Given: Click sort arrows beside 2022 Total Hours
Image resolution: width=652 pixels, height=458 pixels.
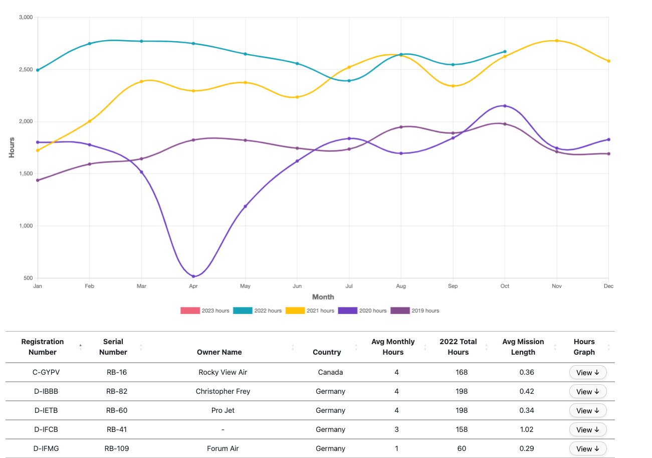Looking at the screenshot, I should point(486,347).
